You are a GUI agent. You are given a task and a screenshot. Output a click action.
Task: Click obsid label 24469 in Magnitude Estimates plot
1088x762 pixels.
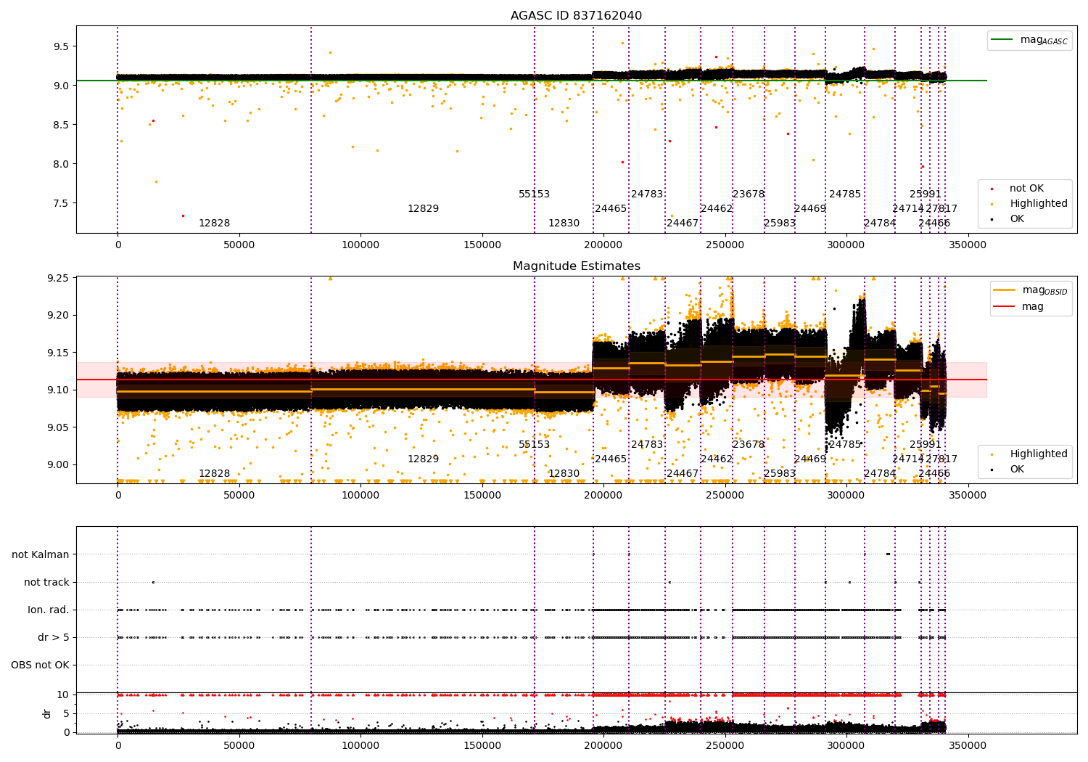coord(810,459)
